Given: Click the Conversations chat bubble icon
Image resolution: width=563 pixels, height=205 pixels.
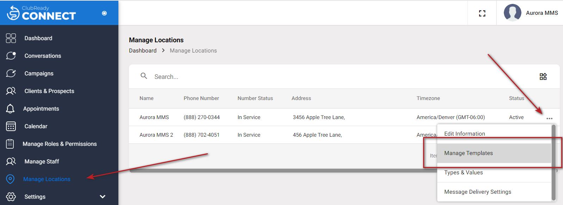Looking at the screenshot, I should point(11,56).
